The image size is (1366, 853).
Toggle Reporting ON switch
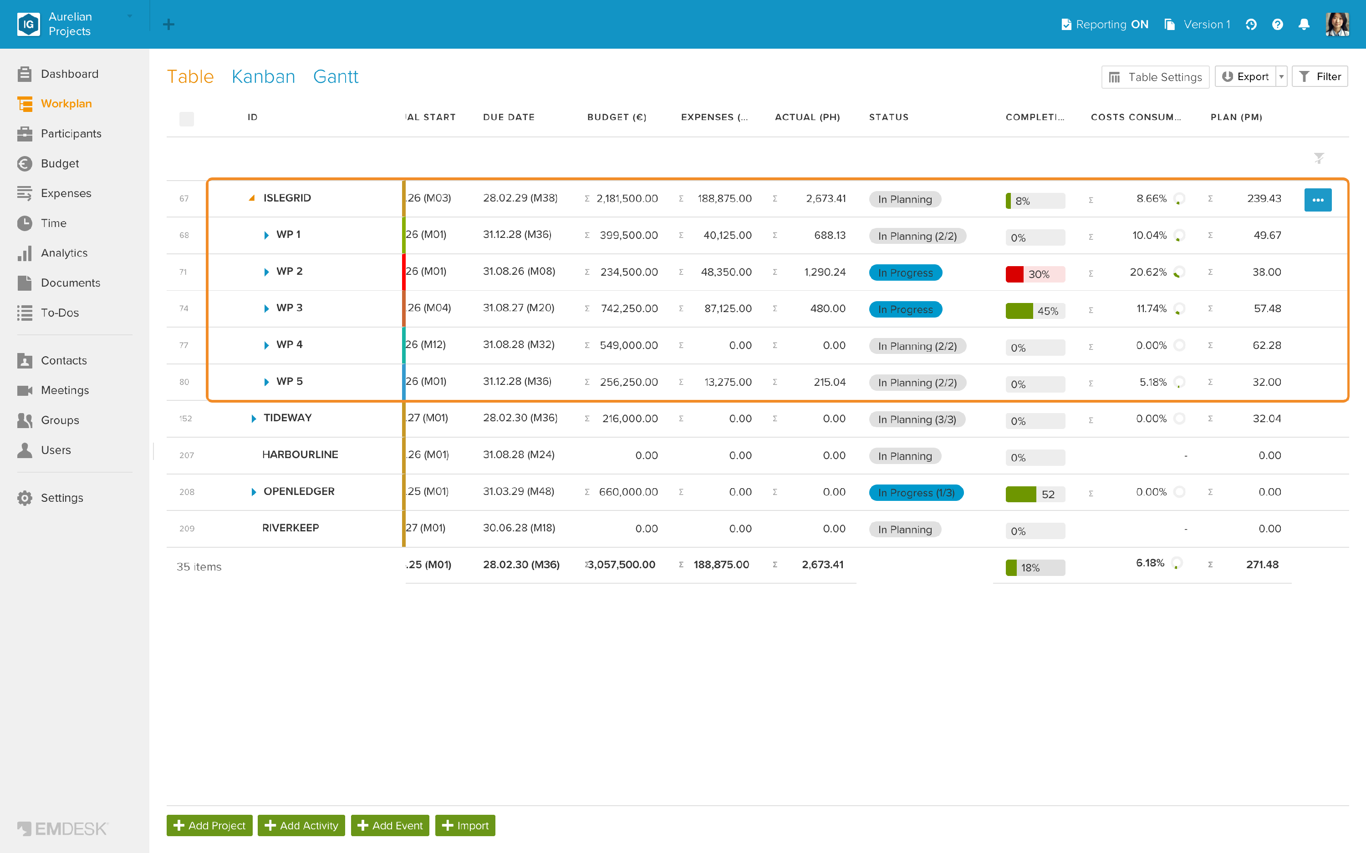(1105, 24)
